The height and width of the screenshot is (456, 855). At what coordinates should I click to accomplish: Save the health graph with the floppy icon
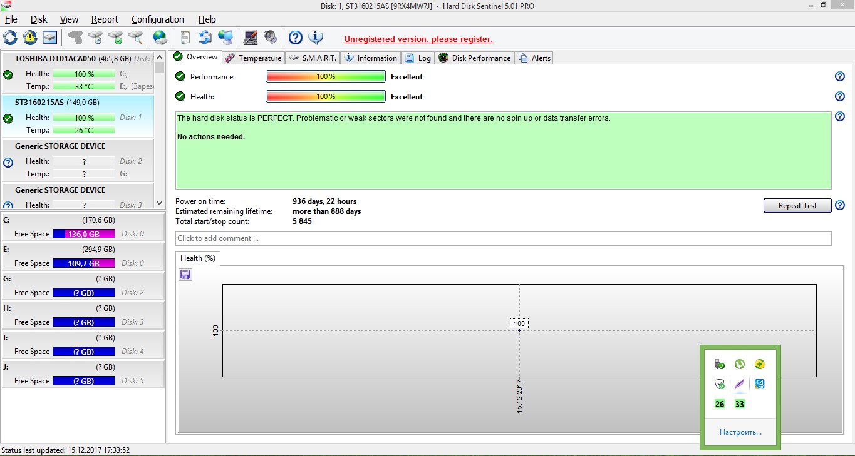pyautogui.click(x=185, y=274)
